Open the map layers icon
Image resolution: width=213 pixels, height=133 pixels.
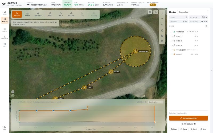coord(162,36)
